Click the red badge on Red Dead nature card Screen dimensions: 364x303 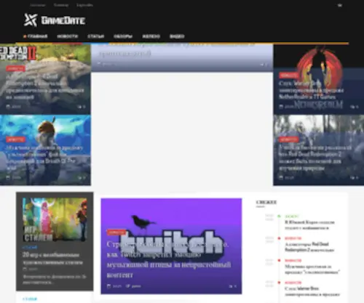point(288,140)
